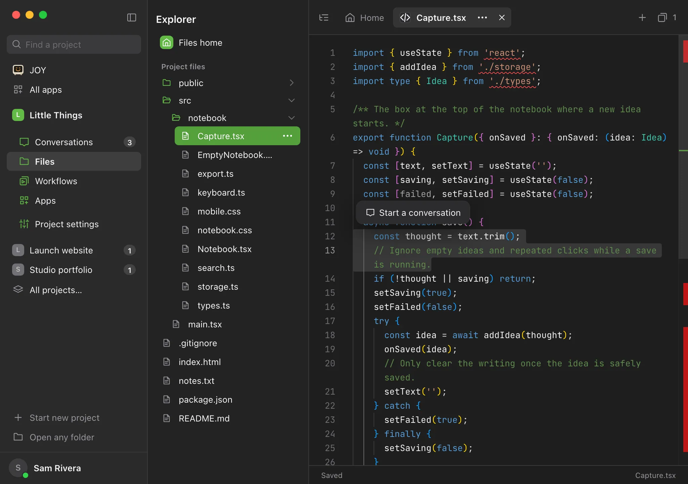This screenshot has height=484, width=688.
Task: Collapse the src folder chevron
Action: [x=291, y=100]
